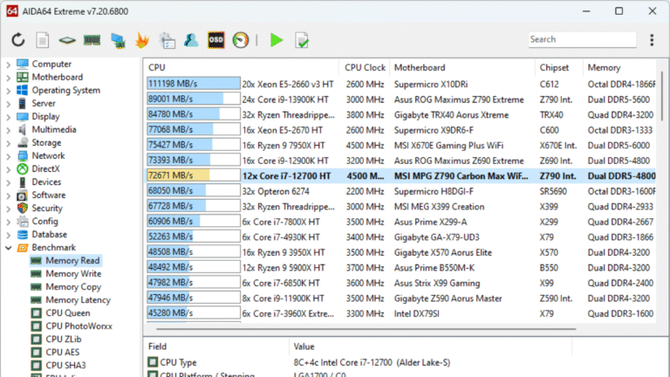Click the user person toolbar icon

tap(191, 40)
